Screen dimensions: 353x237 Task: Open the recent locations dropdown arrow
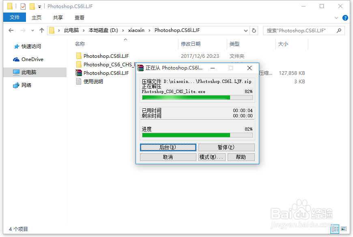point(32,30)
